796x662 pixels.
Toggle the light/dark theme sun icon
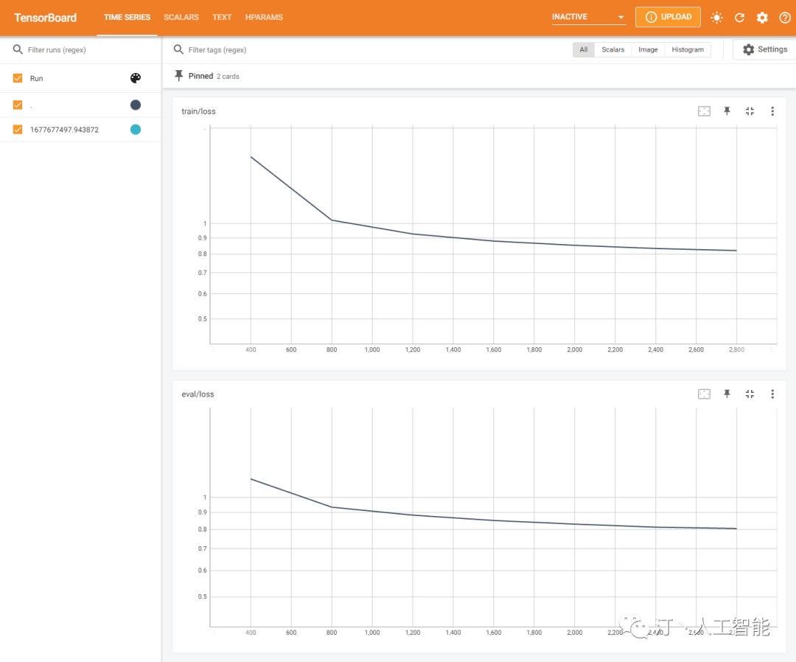(x=716, y=18)
